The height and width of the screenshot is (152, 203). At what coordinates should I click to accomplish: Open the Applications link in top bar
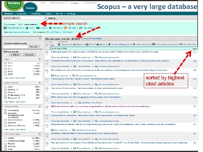point(90,3)
